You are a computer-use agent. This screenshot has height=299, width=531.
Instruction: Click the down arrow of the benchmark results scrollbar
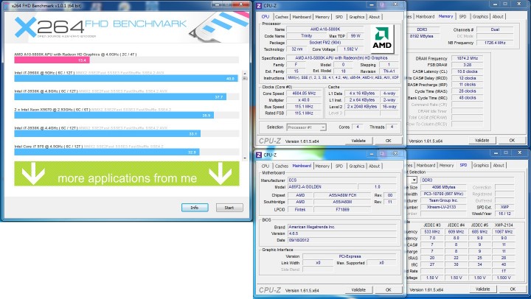tap(245, 158)
